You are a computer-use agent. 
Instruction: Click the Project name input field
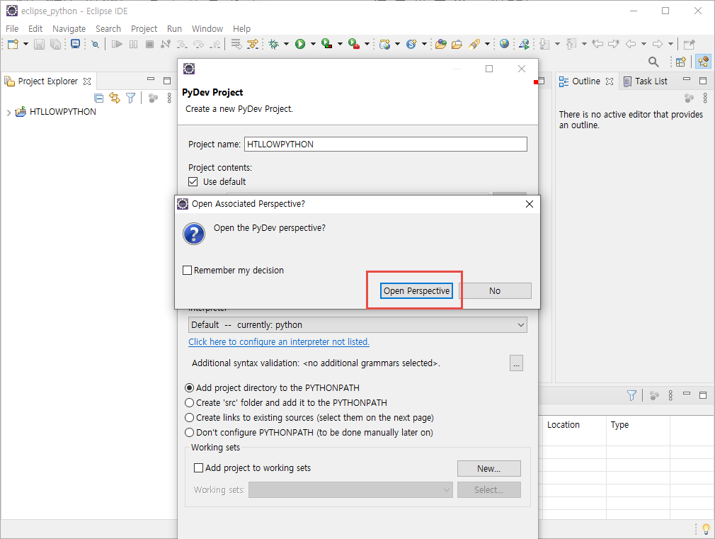click(385, 144)
